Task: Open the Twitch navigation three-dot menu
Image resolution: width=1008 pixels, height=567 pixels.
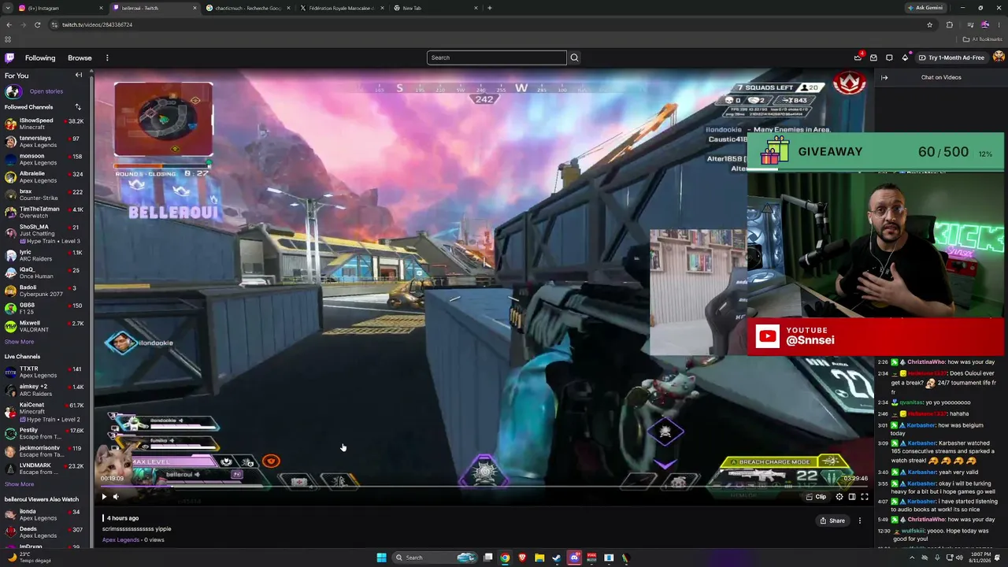Action: pos(107,57)
